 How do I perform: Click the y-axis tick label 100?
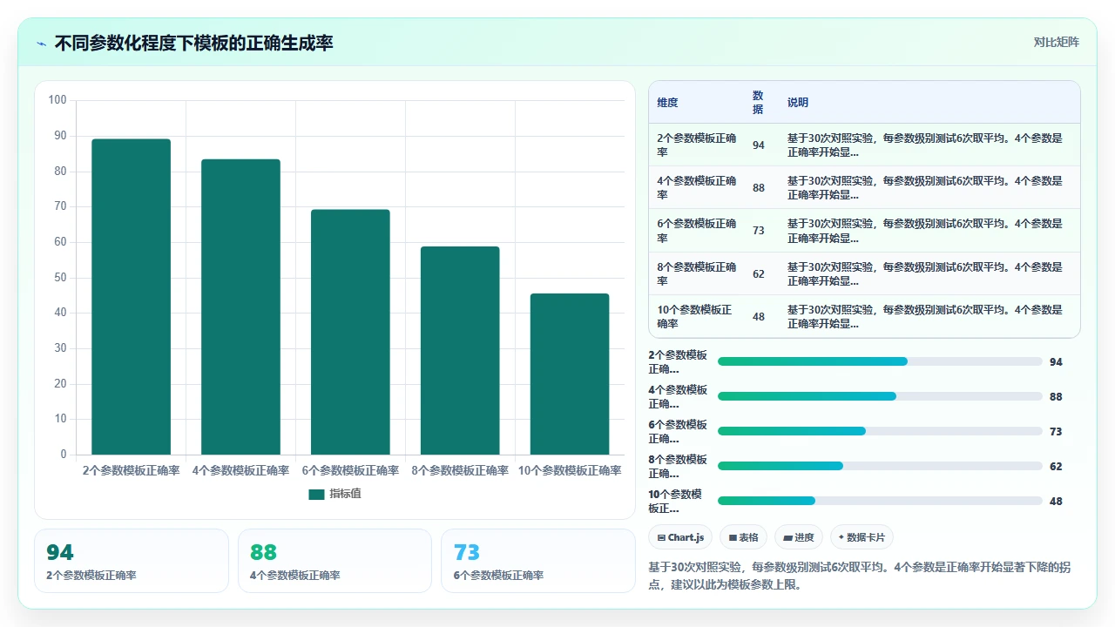point(57,100)
